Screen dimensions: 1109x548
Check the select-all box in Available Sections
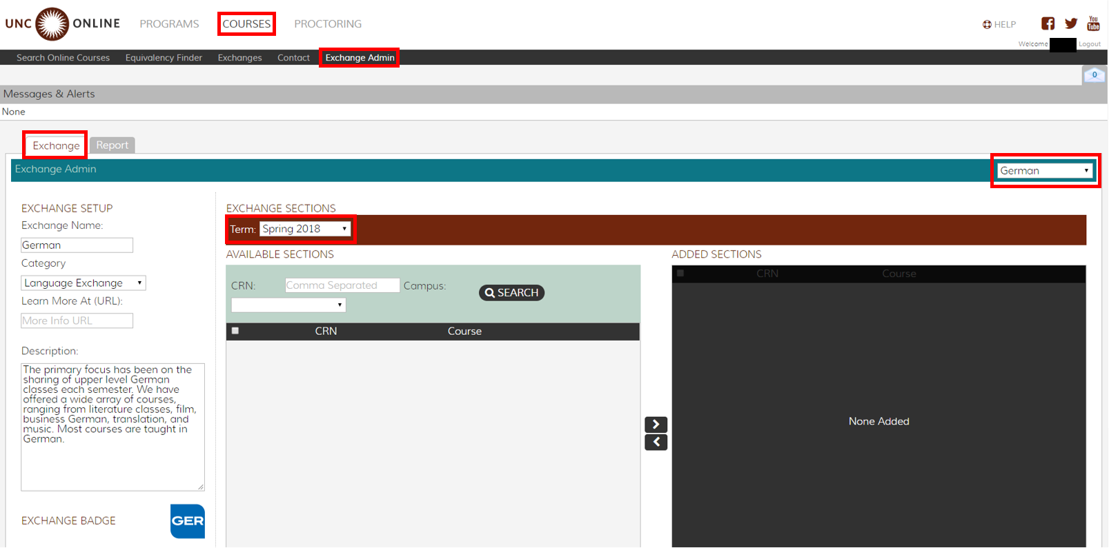coord(235,331)
